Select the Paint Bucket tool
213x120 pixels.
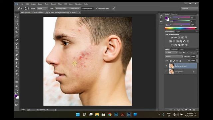(x=17, y=59)
